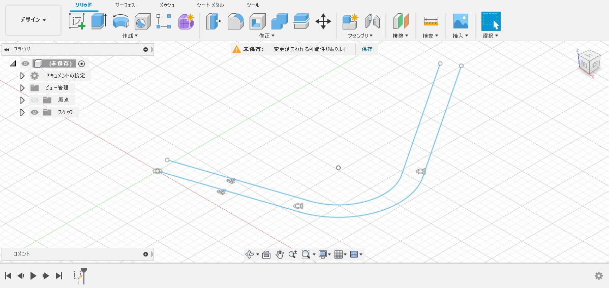Open the 構築 dropdown menu
This screenshot has height=288, width=609.
click(x=401, y=36)
